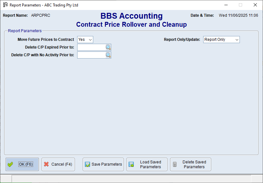Image resolution: width=263 pixels, height=183 pixels.
Task: Click the Load Saved Parameters button label
Action: tap(150, 164)
